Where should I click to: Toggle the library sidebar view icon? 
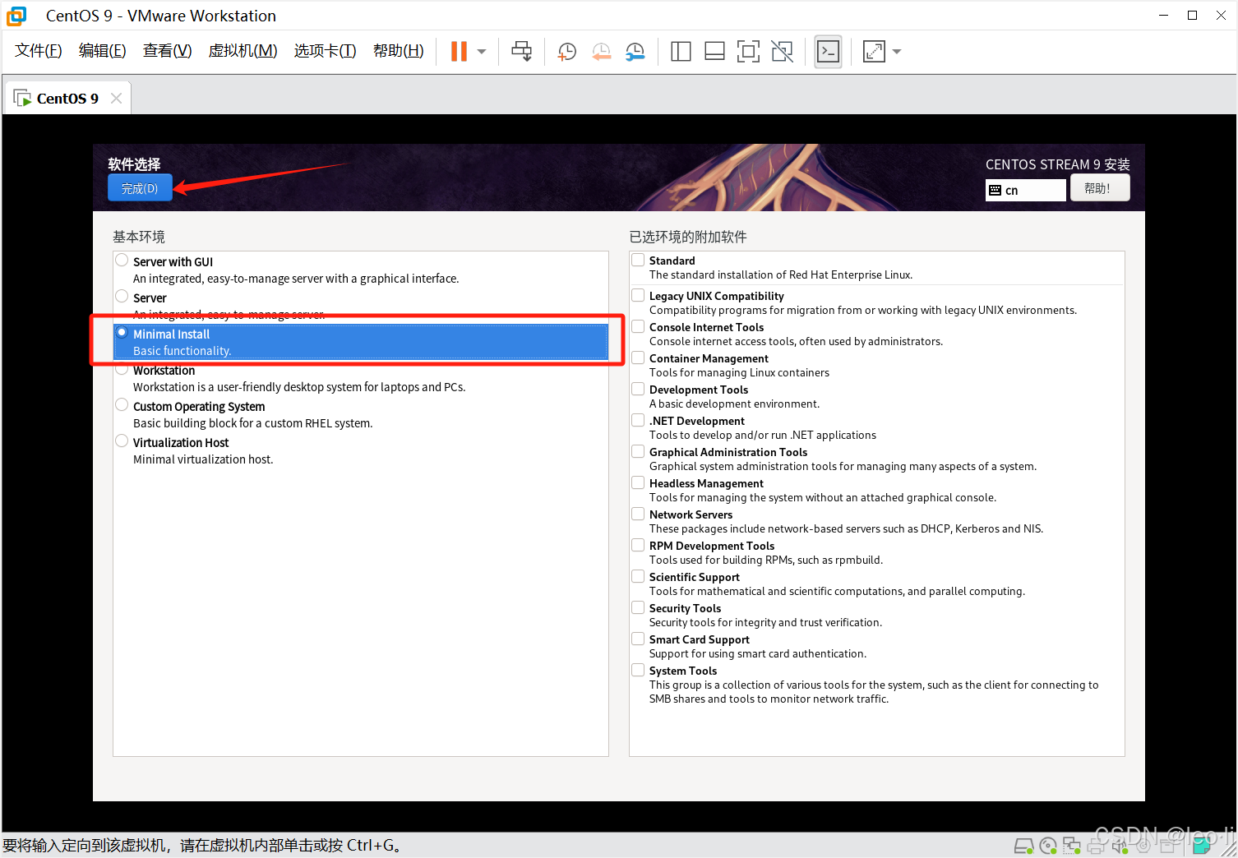coord(681,52)
